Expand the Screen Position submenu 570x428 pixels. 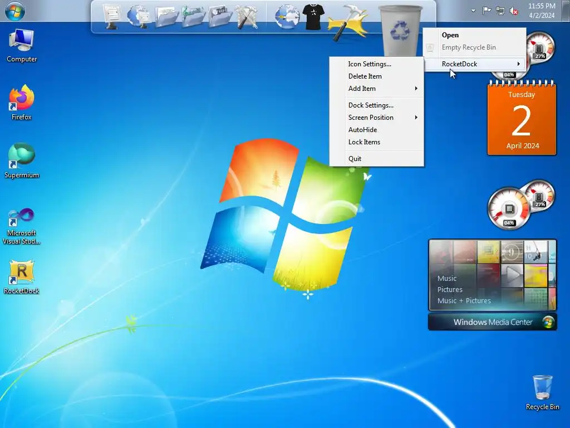tap(377, 118)
